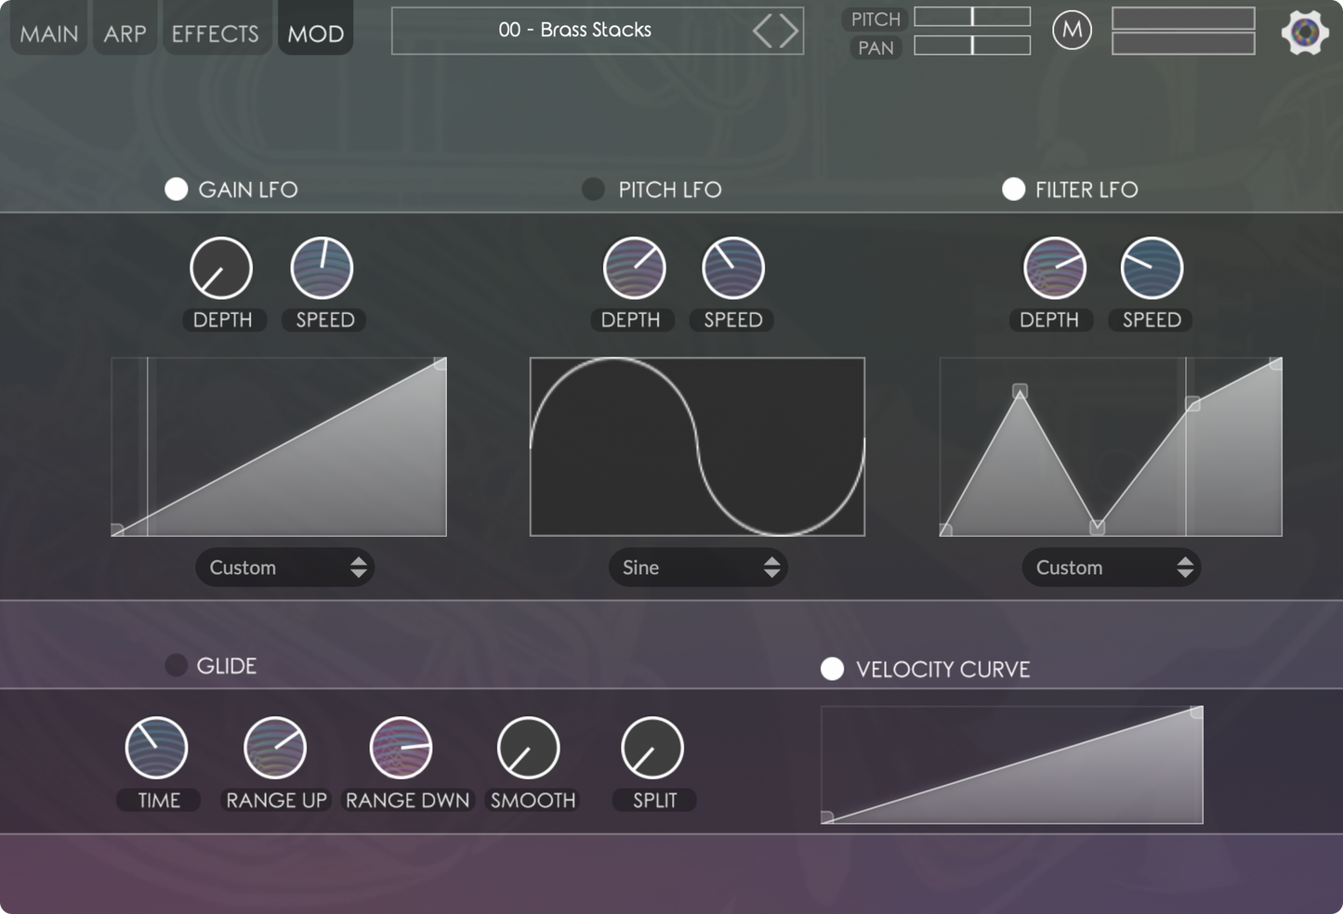Screen dimensions: 1343x914
Task: Switch to the ARP tab
Action: [125, 33]
